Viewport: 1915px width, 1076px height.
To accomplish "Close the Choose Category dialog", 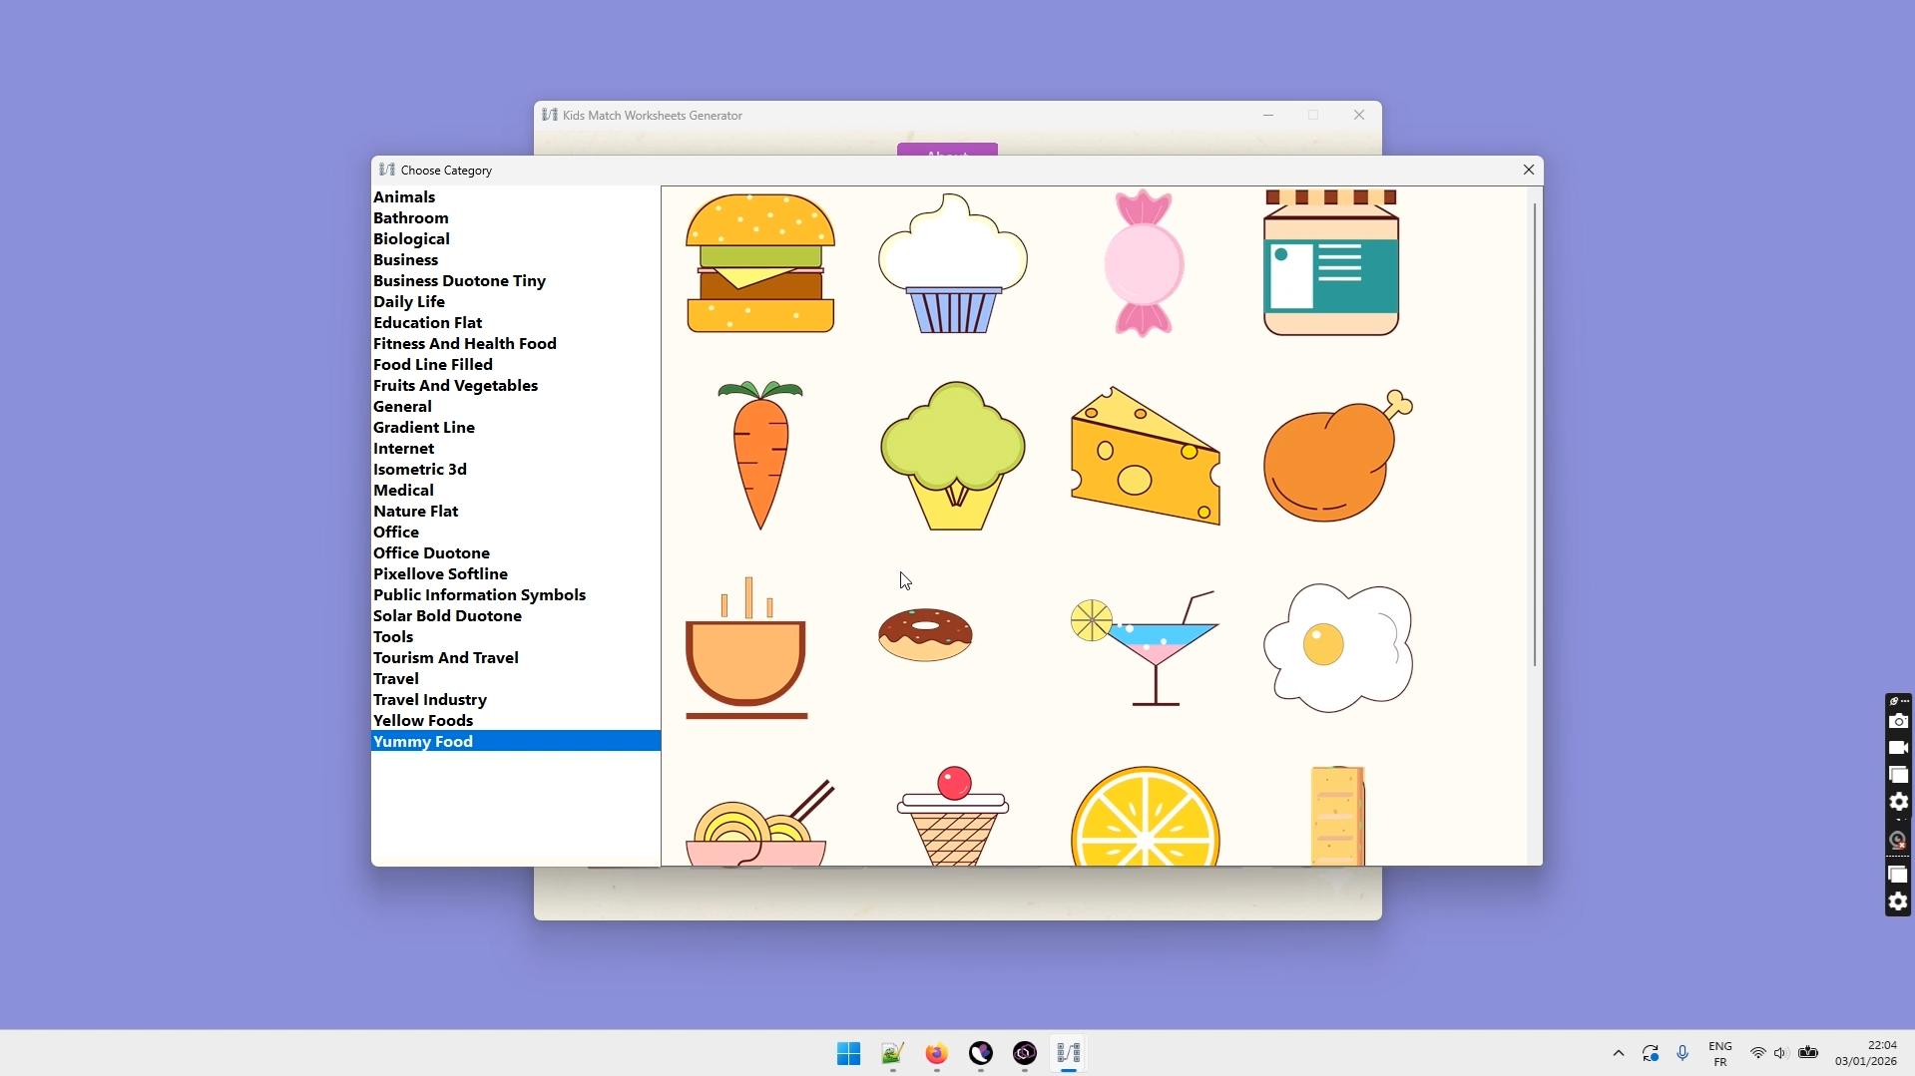I will click(x=1528, y=171).
